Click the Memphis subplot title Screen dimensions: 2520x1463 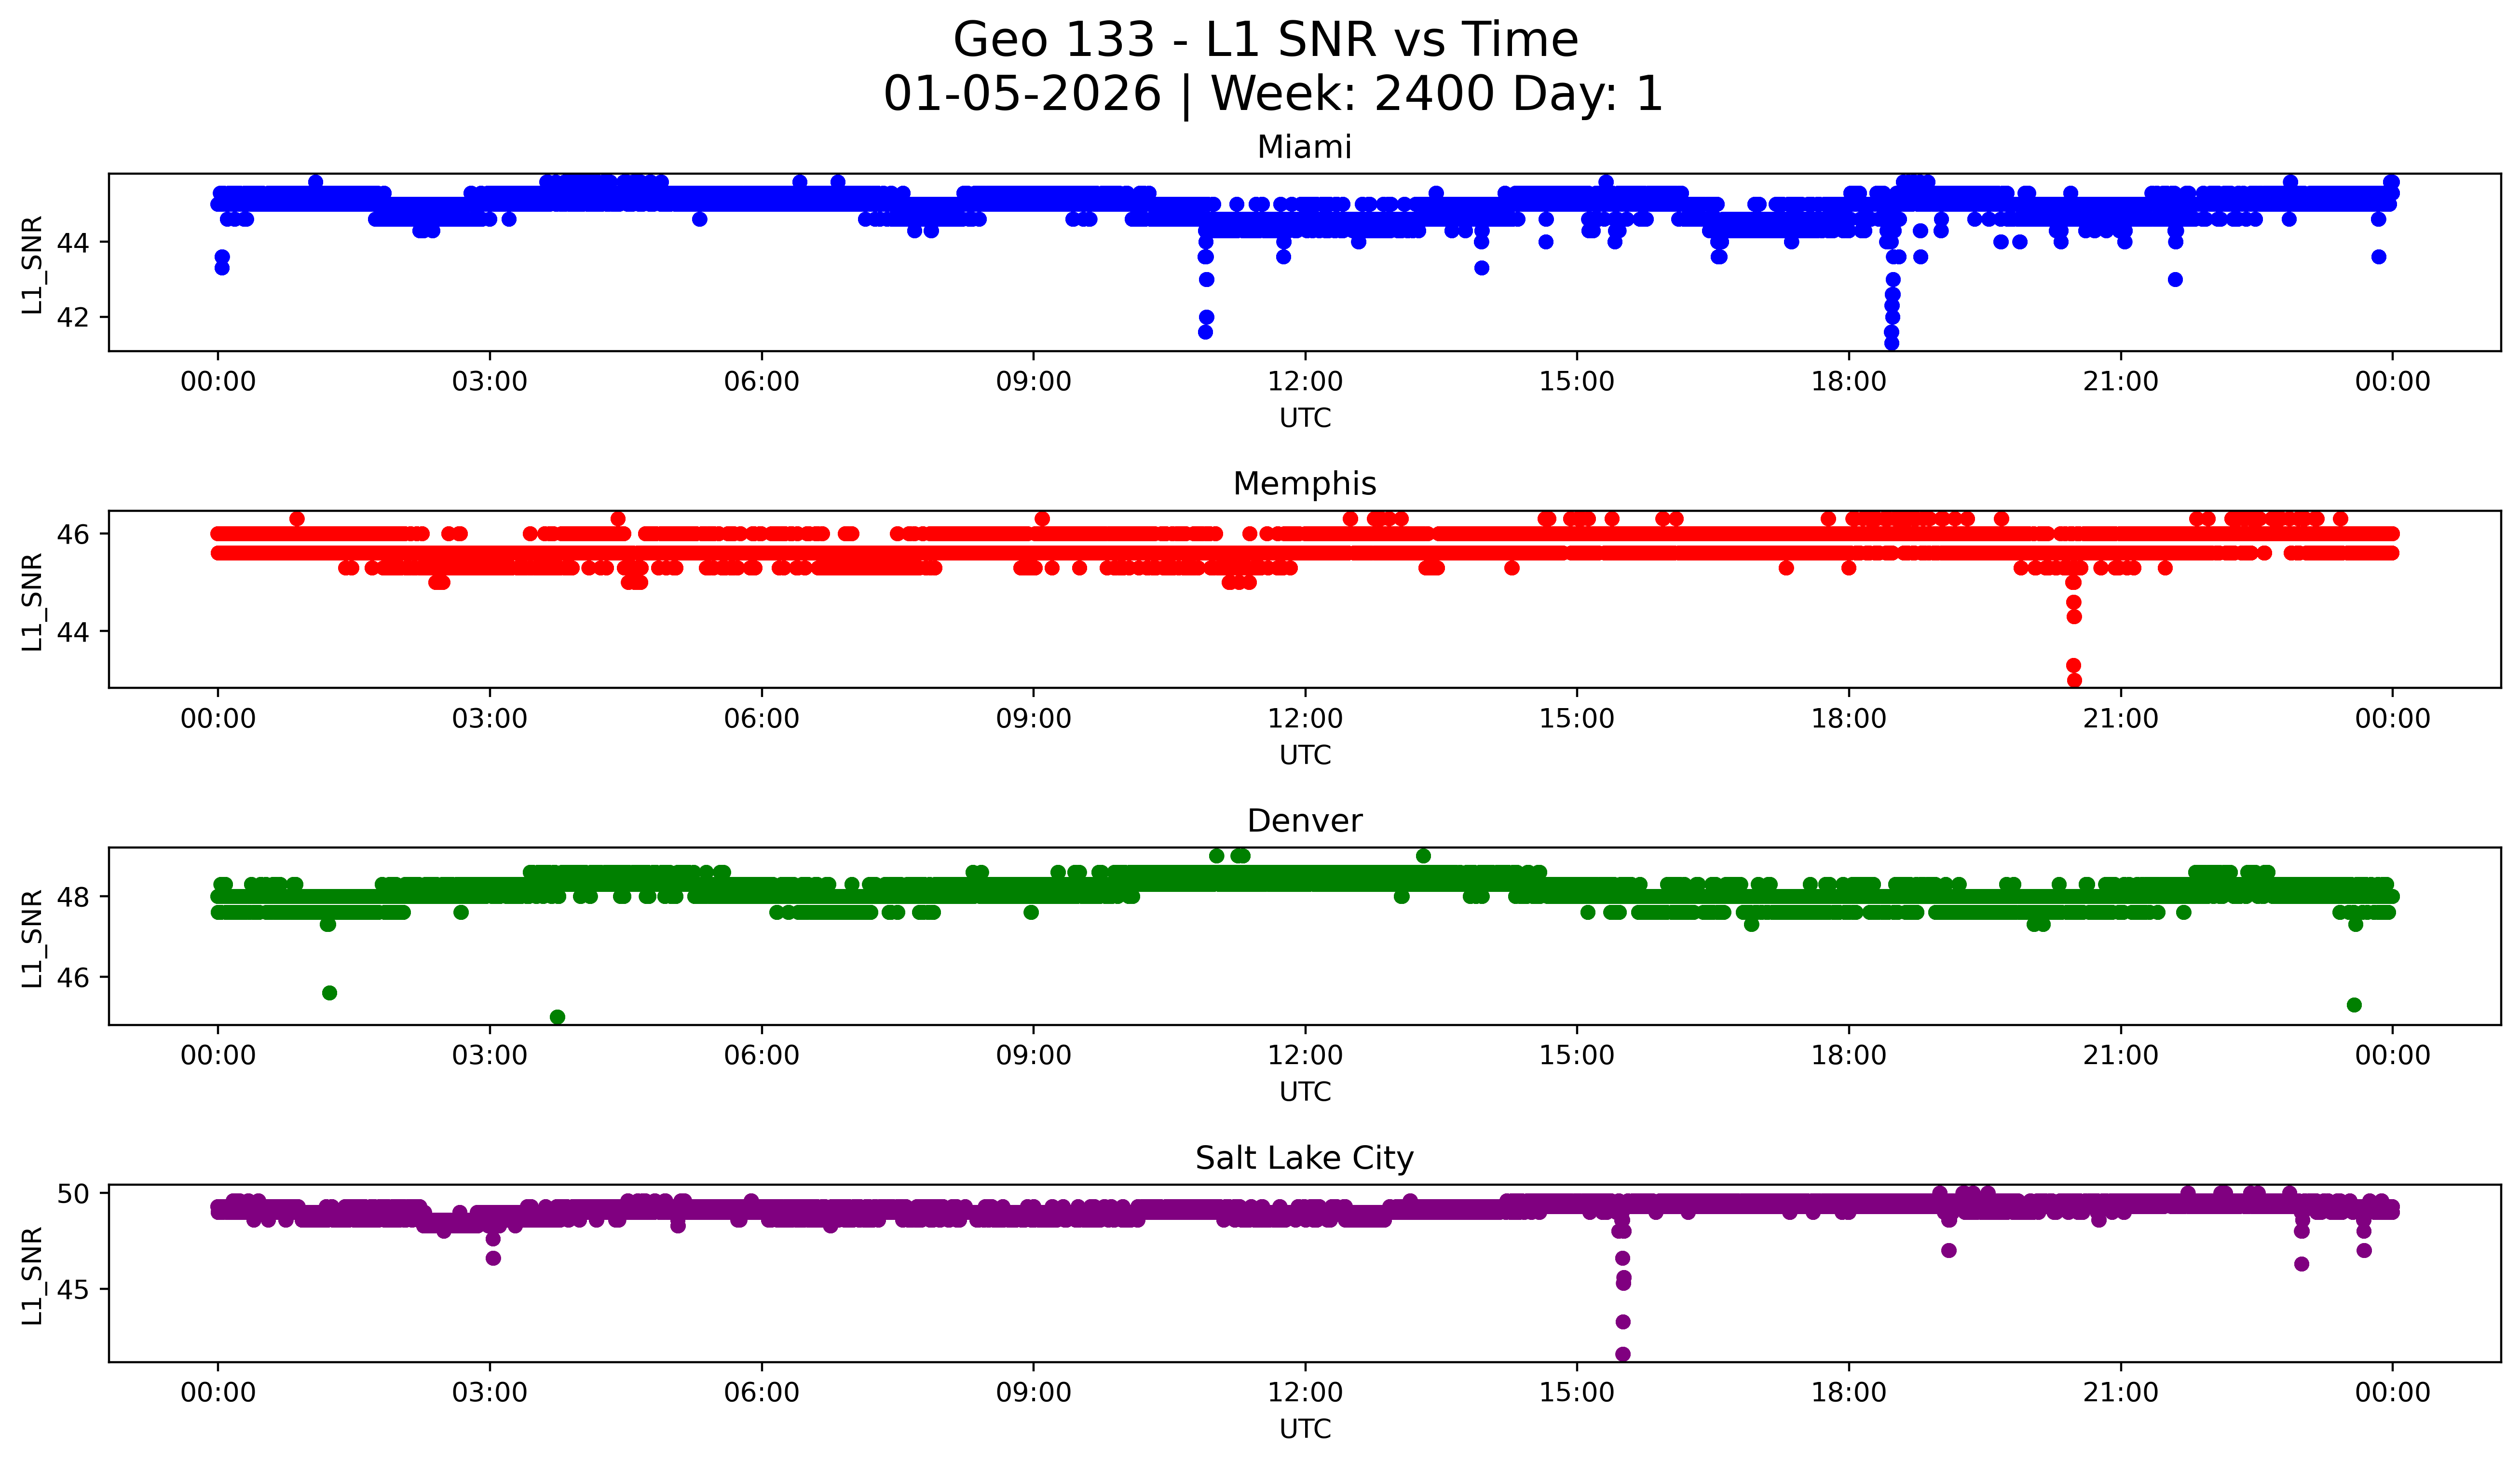[x=1304, y=484]
